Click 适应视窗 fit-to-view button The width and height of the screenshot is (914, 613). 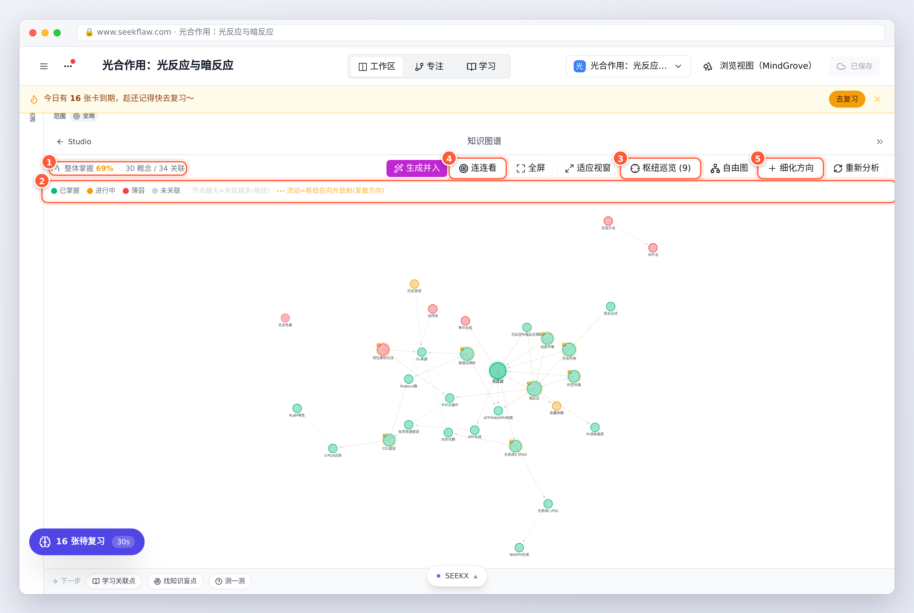(587, 168)
